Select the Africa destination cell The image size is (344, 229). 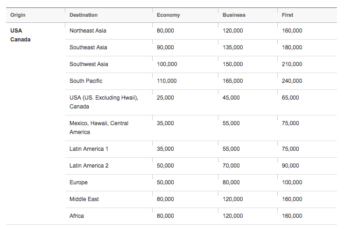[77, 216]
